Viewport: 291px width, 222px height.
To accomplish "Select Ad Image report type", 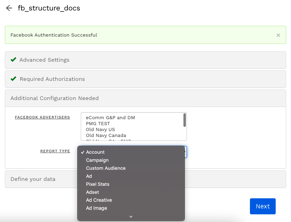I will pos(96,208).
